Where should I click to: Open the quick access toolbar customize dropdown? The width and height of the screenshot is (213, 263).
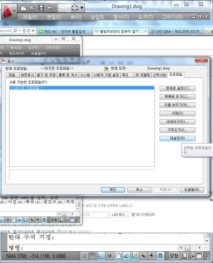(82, 8)
